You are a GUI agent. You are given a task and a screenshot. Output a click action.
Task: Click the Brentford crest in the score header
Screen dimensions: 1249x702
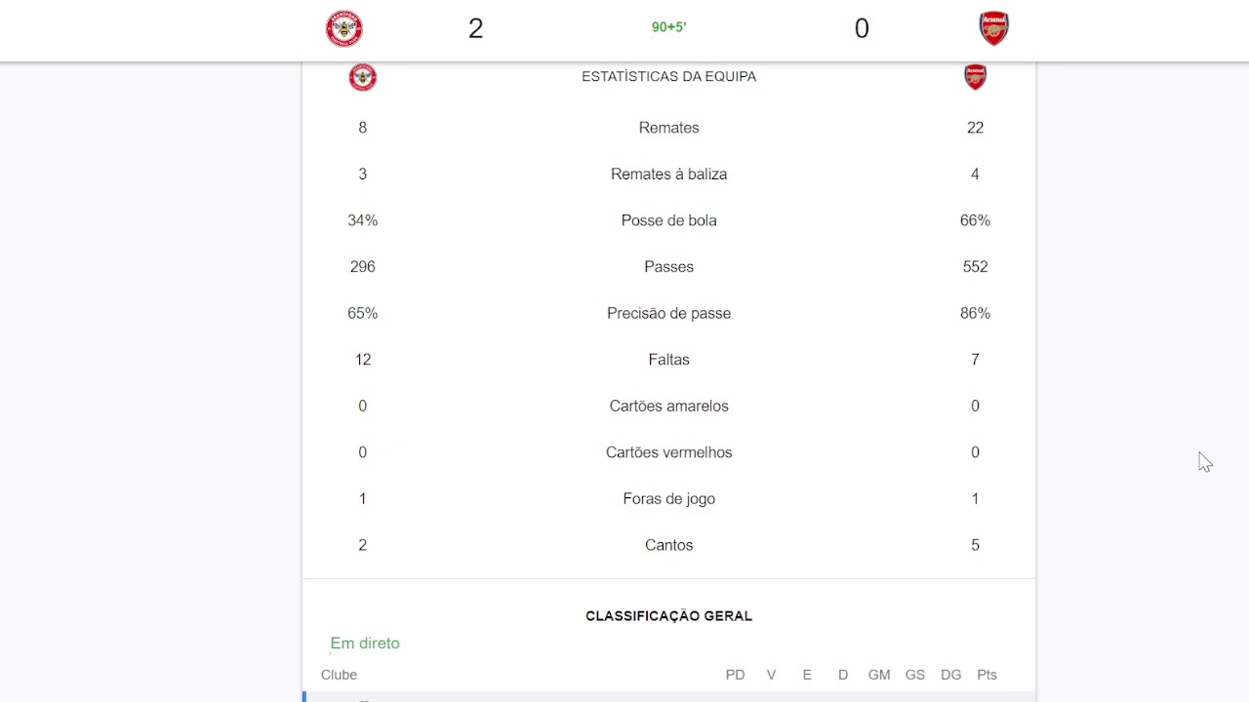point(344,28)
